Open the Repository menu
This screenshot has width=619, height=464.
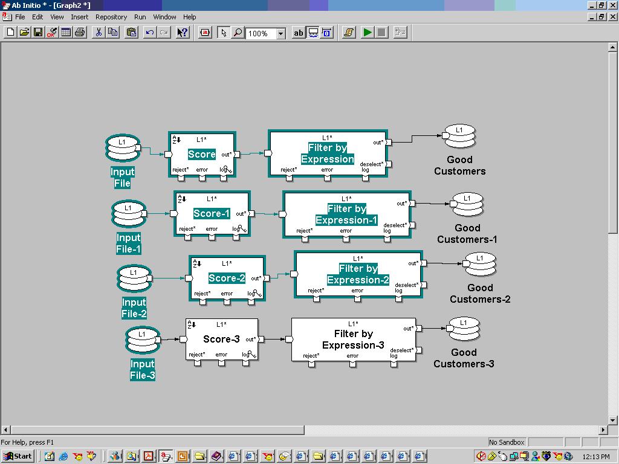tap(111, 17)
